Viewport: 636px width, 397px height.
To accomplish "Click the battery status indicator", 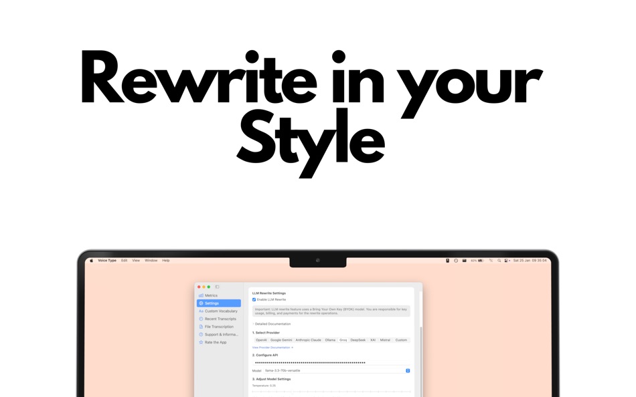I will coord(477,261).
